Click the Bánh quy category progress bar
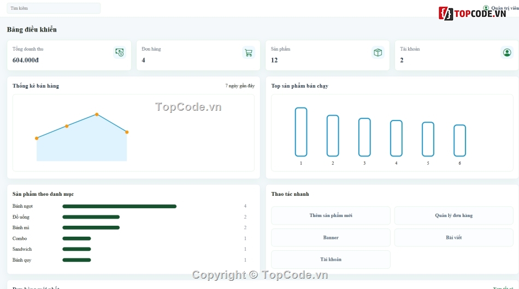The height and width of the screenshot is (289, 519). point(77,260)
